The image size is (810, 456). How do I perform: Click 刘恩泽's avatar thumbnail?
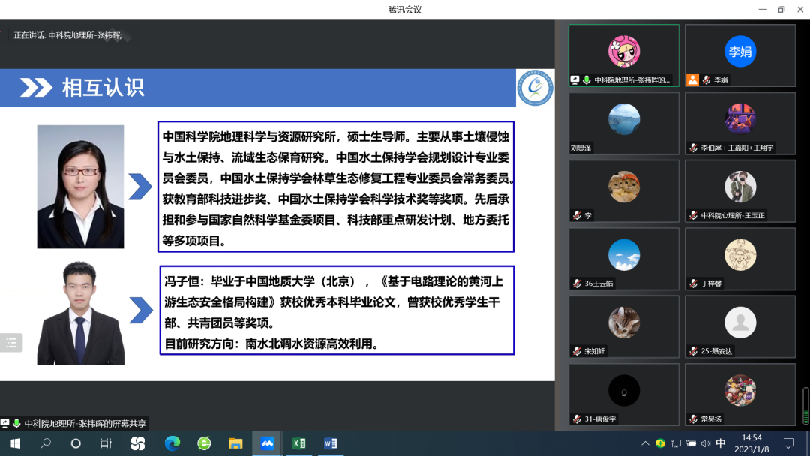[623, 118]
